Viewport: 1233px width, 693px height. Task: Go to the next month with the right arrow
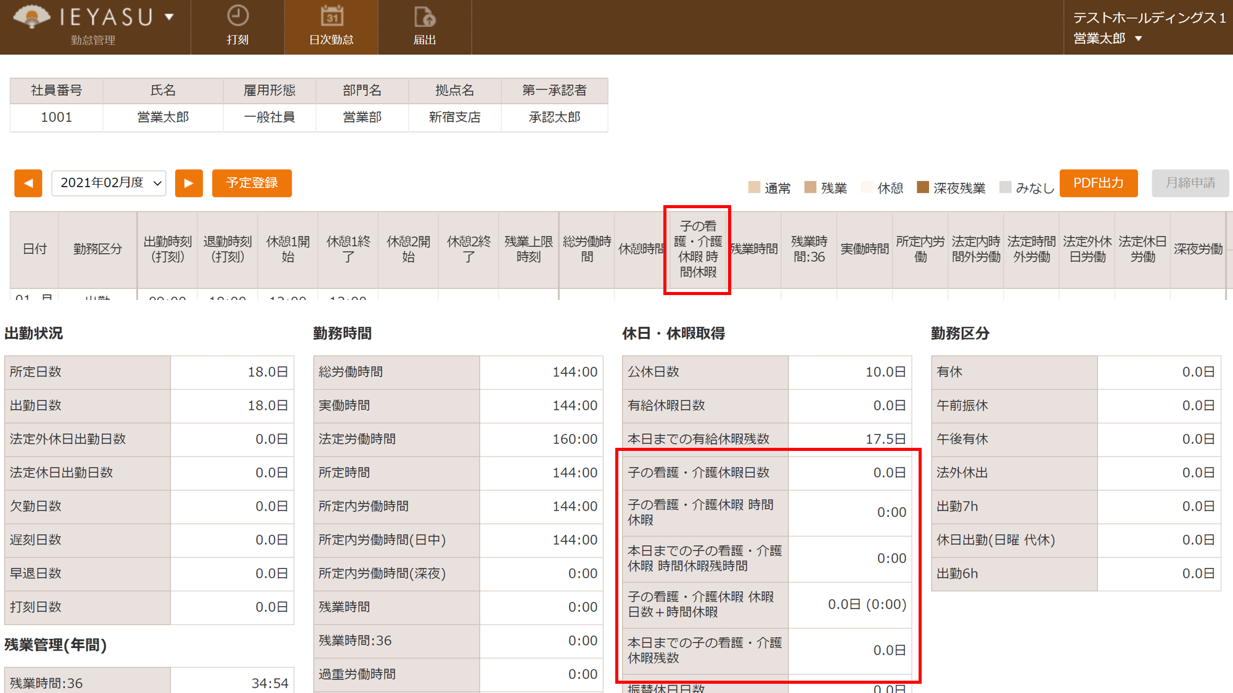coord(189,183)
